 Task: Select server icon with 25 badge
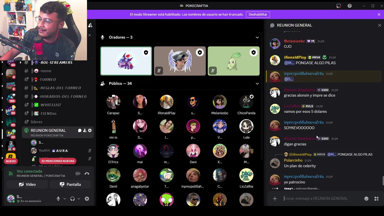click(x=11, y=110)
